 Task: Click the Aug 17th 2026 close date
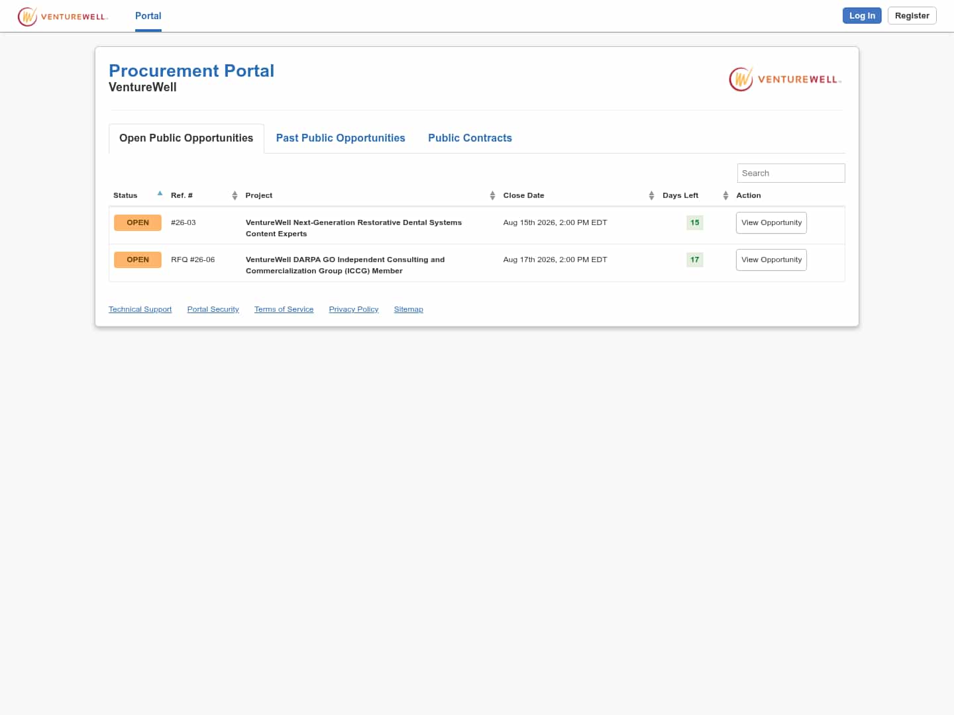point(555,260)
